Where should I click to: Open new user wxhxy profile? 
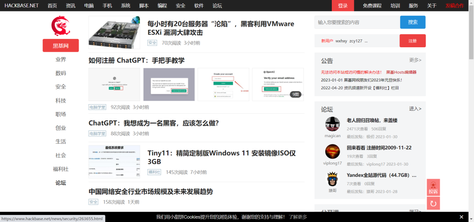(x=341, y=41)
